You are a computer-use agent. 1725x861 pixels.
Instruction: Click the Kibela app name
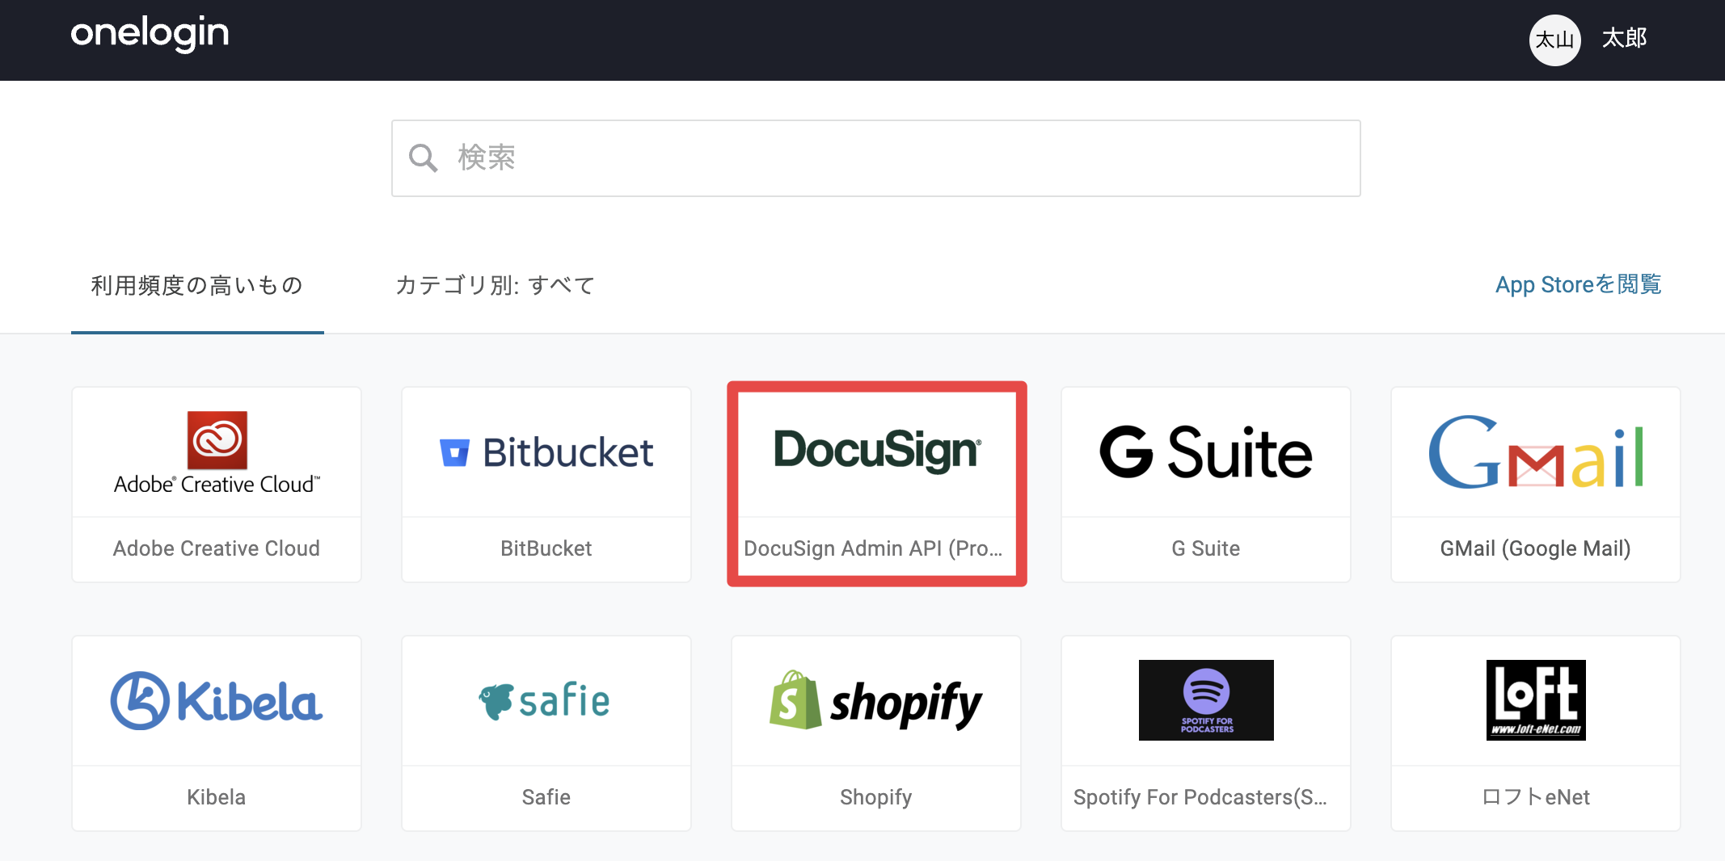click(217, 797)
